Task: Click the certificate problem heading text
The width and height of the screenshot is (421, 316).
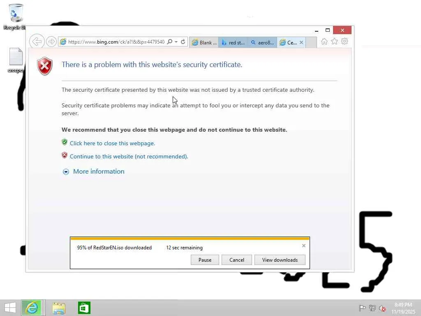Action: tap(152, 65)
